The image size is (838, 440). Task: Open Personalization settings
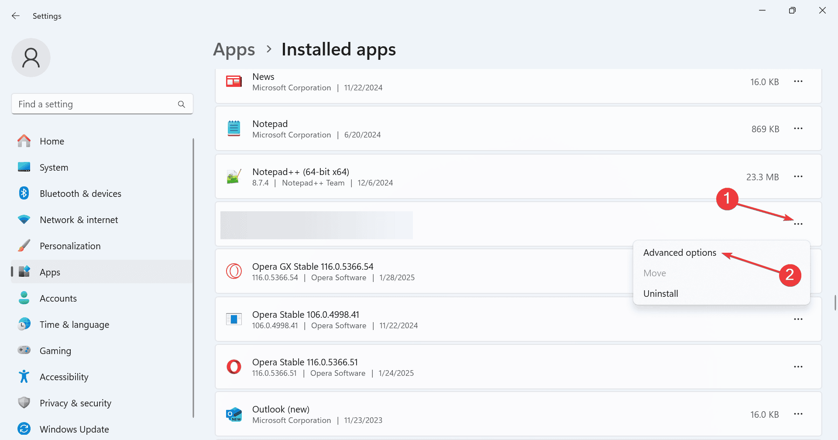[70, 246]
